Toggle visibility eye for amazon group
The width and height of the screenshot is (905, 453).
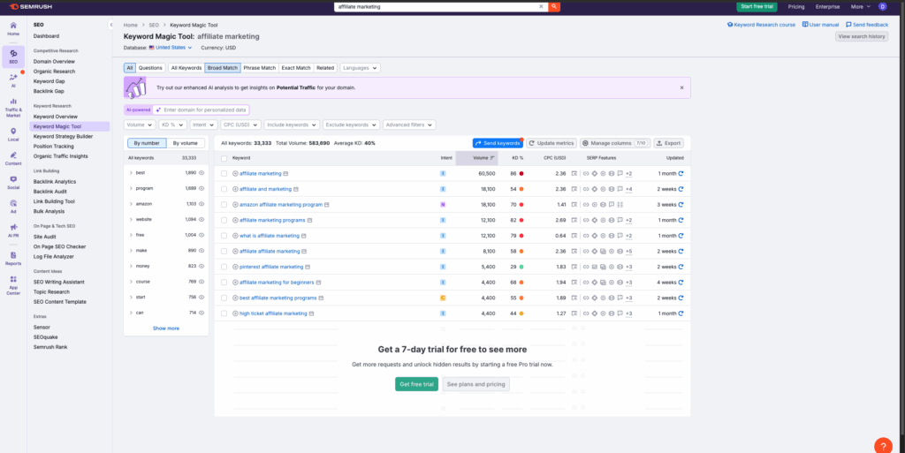[202, 204]
